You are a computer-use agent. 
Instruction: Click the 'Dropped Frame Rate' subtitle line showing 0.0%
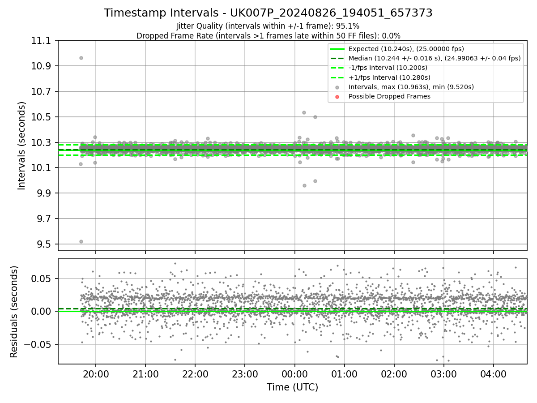(x=268, y=36)
